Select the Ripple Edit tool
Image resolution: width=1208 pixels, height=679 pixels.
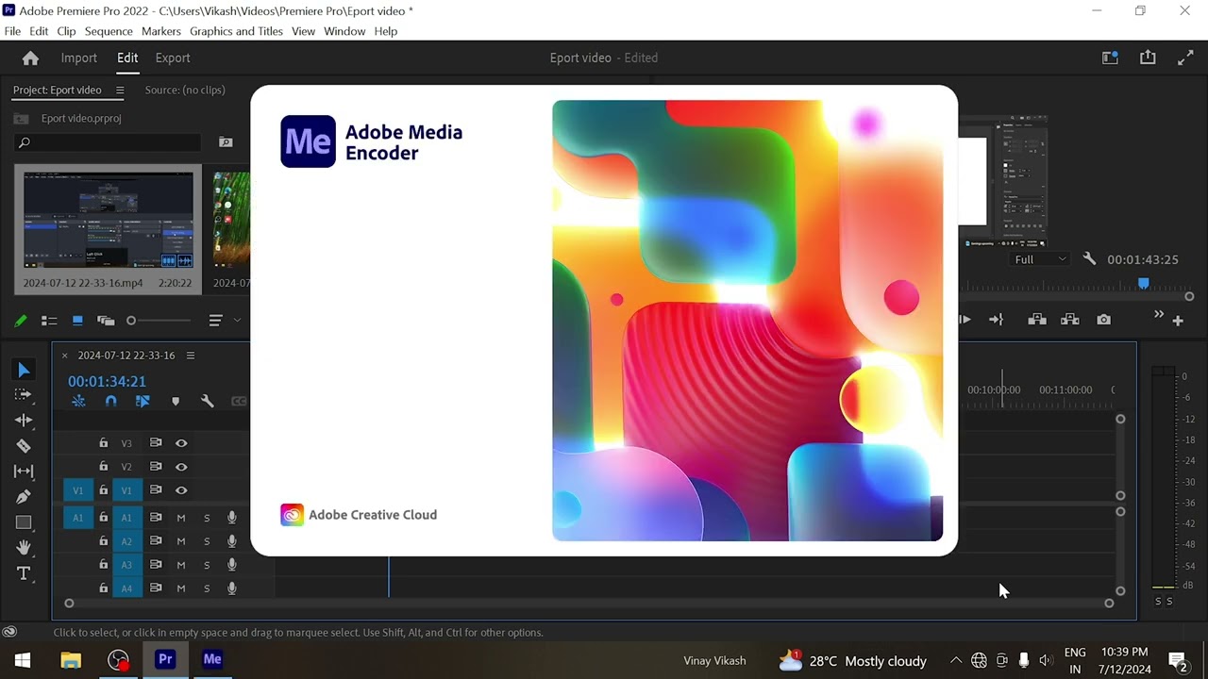tap(24, 421)
